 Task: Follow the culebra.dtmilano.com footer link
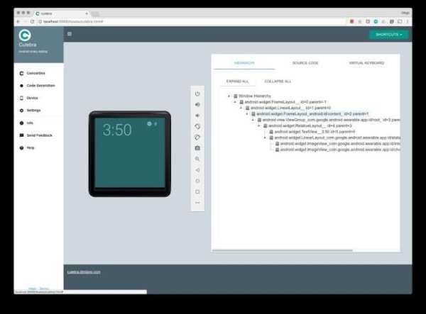84,272
